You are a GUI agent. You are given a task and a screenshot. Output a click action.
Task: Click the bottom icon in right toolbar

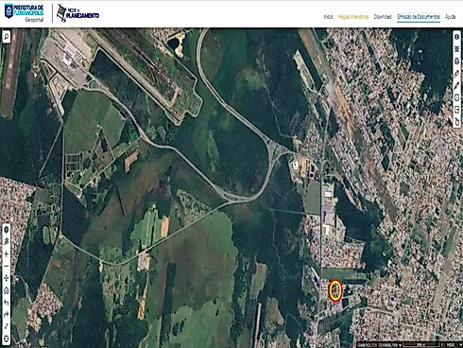(456, 122)
